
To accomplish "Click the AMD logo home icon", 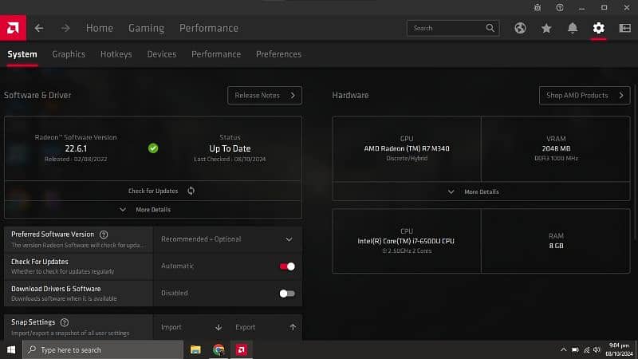I will [14, 28].
